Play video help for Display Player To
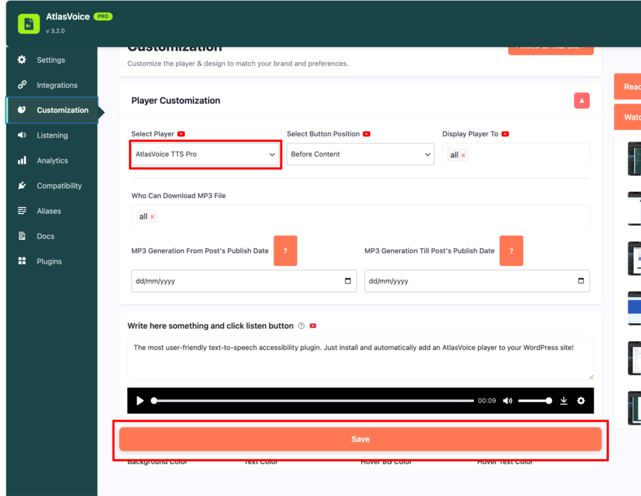The width and height of the screenshot is (641, 496). point(505,134)
